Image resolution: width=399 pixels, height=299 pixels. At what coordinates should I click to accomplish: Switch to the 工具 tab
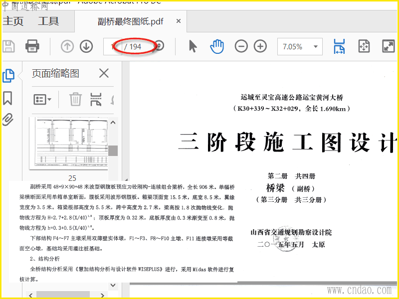tap(48, 21)
